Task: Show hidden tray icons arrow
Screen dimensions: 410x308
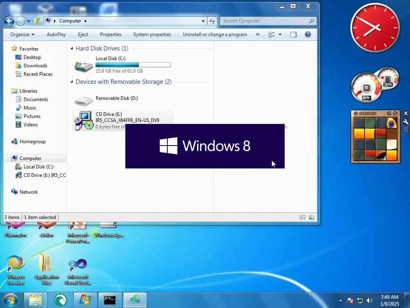Action: click(x=340, y=300)
